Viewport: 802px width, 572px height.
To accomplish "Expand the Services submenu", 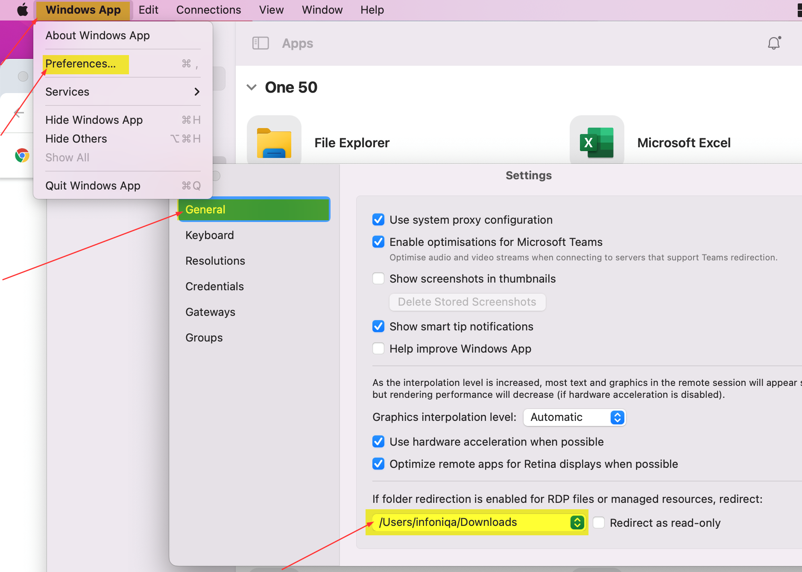I will click(x=123, y=92).
